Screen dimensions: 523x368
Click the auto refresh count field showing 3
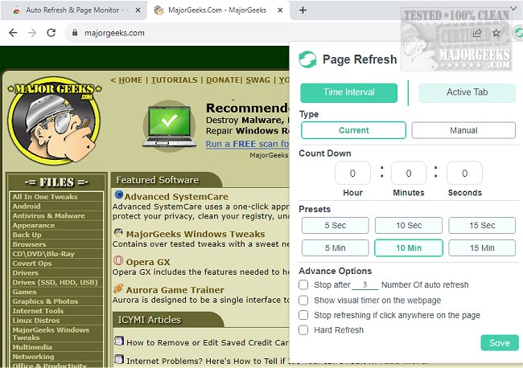[x=365, y=284]
